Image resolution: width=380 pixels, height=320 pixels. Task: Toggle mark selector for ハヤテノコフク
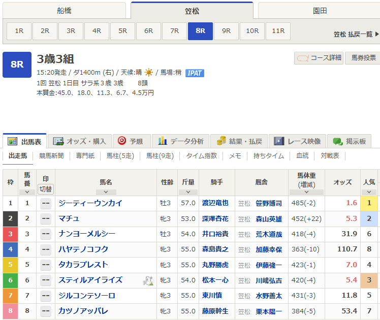(46, 249)
